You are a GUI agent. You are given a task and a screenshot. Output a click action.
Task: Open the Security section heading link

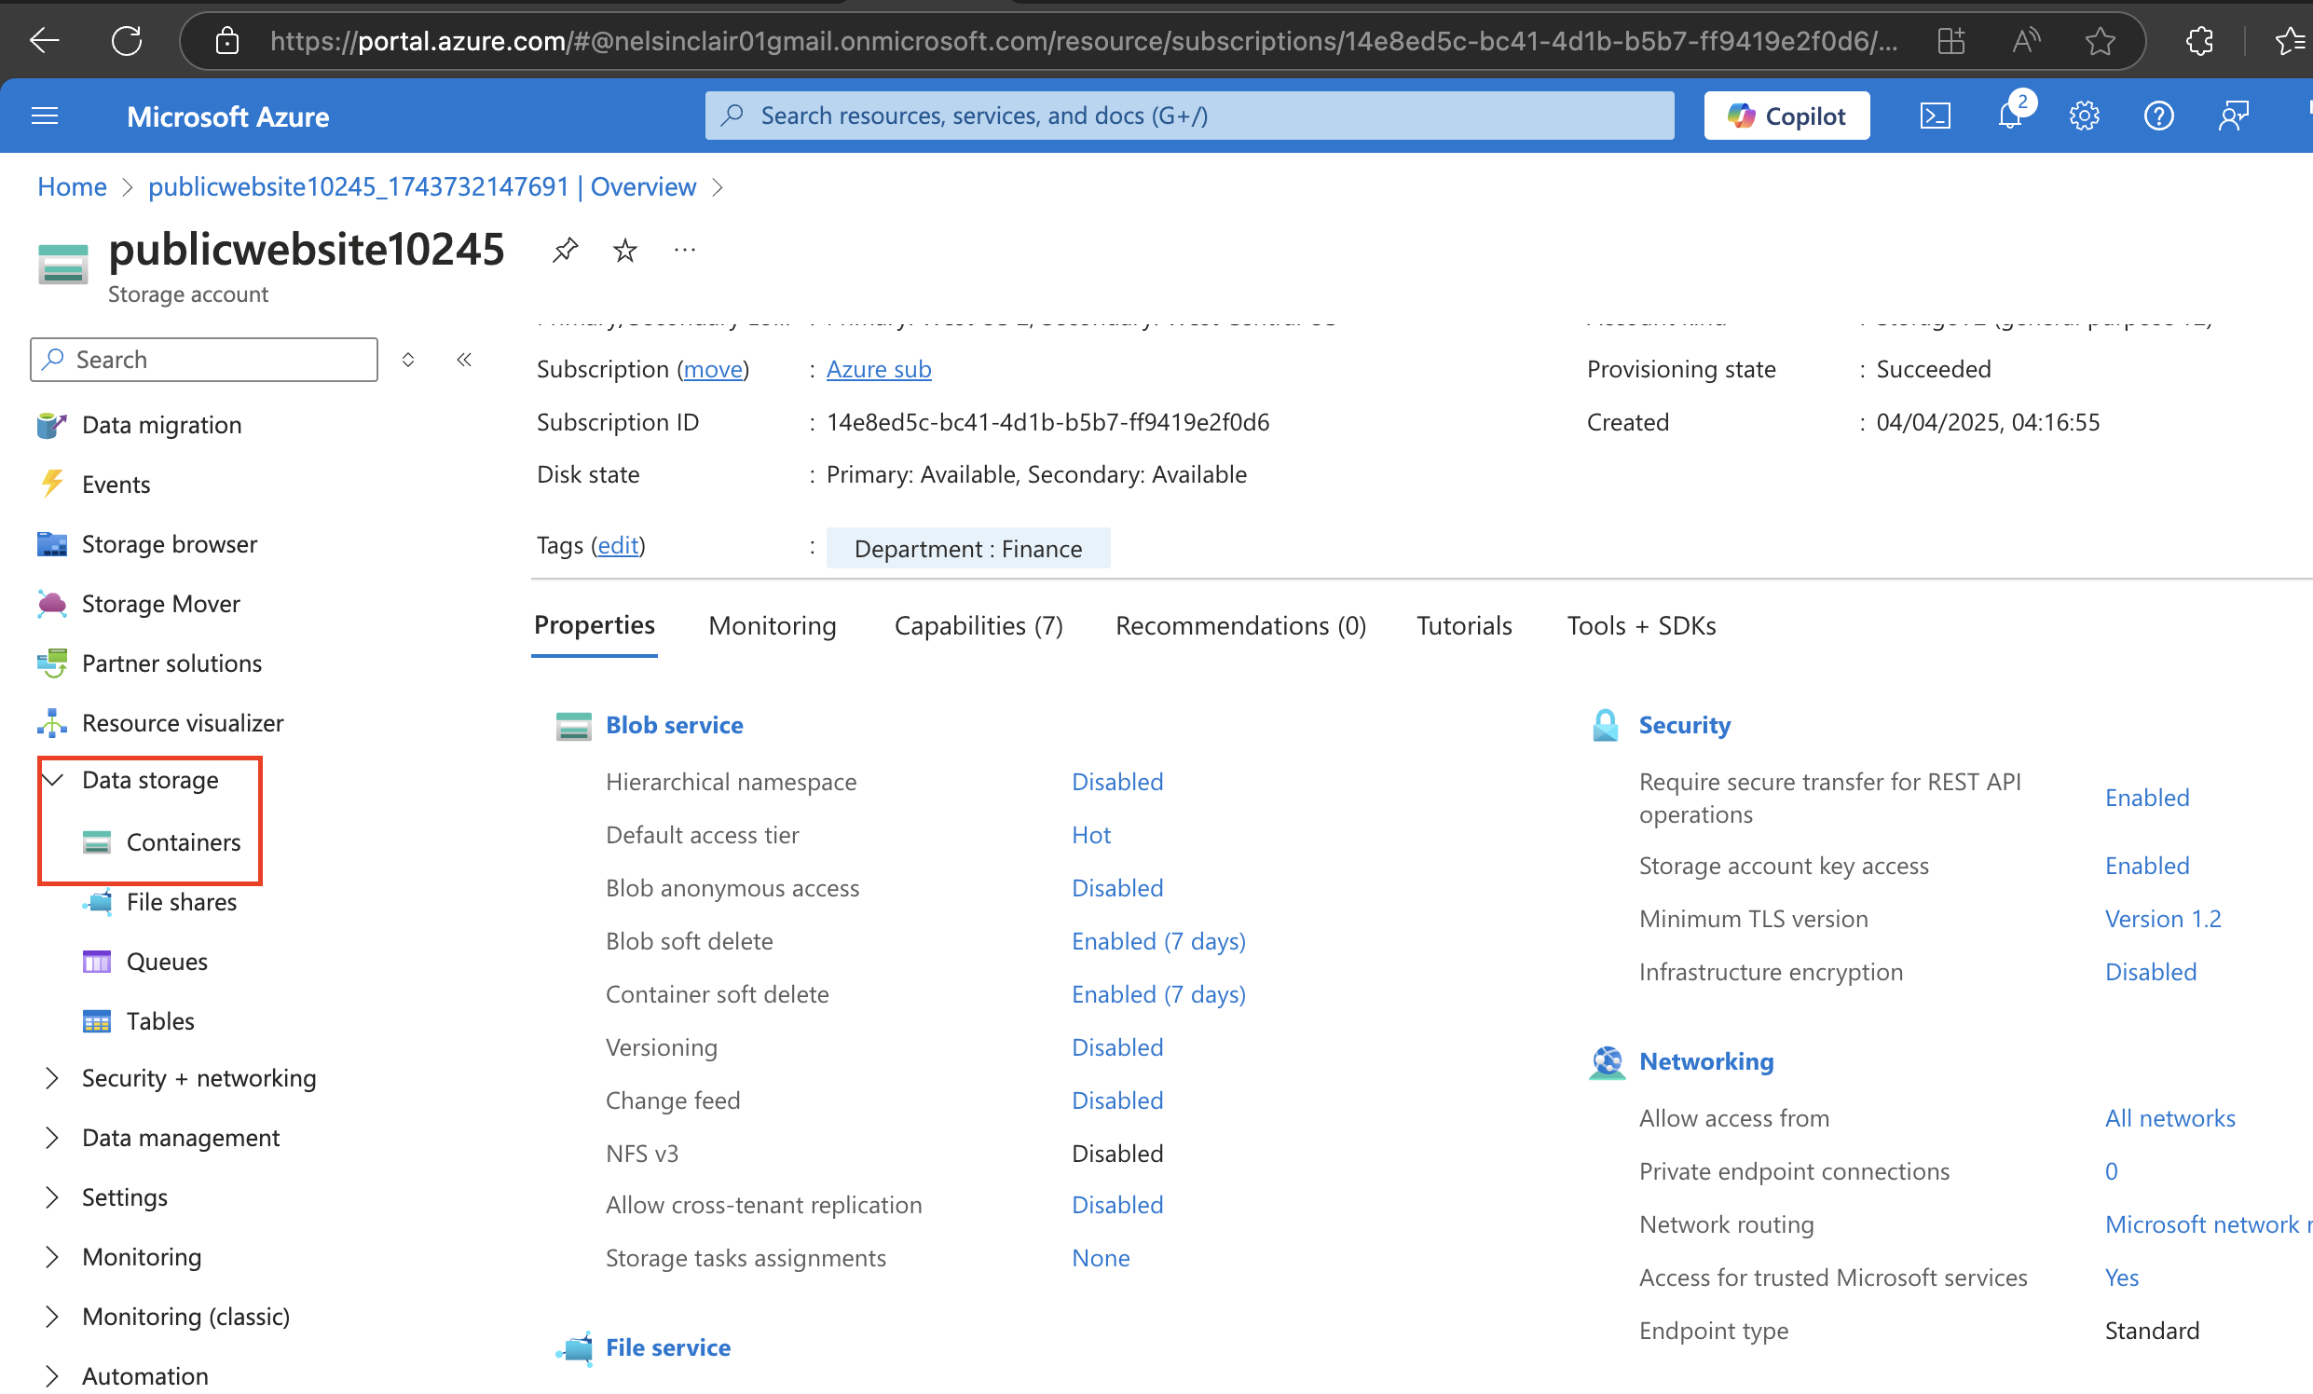(1684, 725)
